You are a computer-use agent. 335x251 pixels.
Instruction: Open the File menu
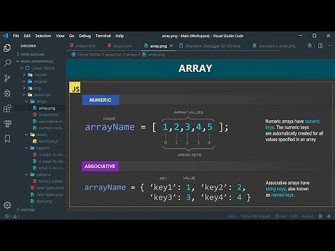(16, 36)
